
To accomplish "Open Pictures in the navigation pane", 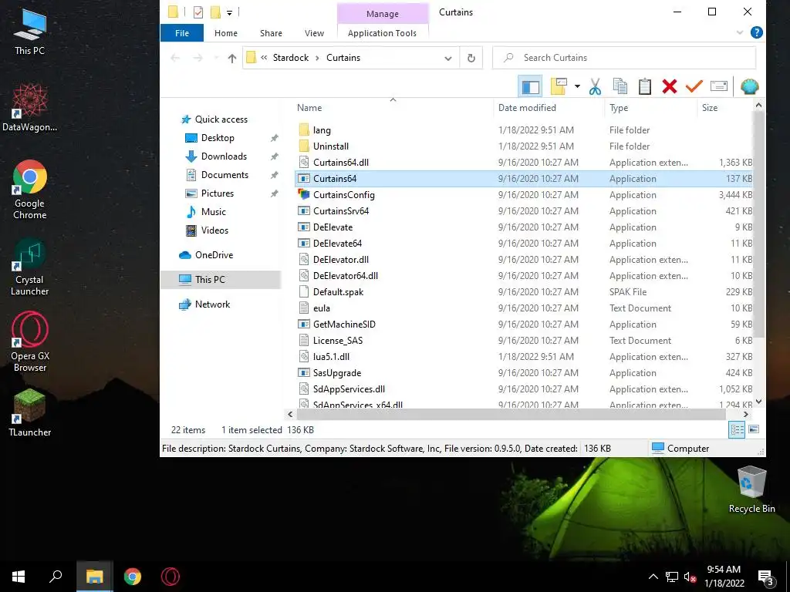I will pyautogui.click(x=217, y=193).
